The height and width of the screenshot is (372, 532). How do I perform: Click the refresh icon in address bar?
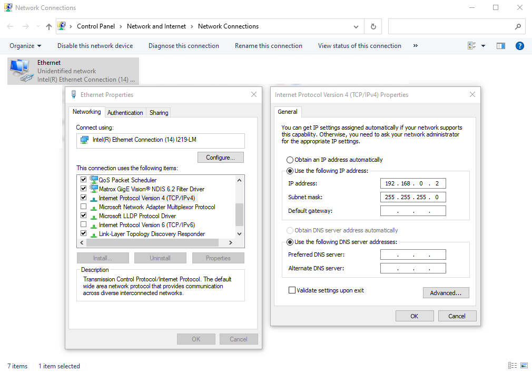[x=373, y=26]
